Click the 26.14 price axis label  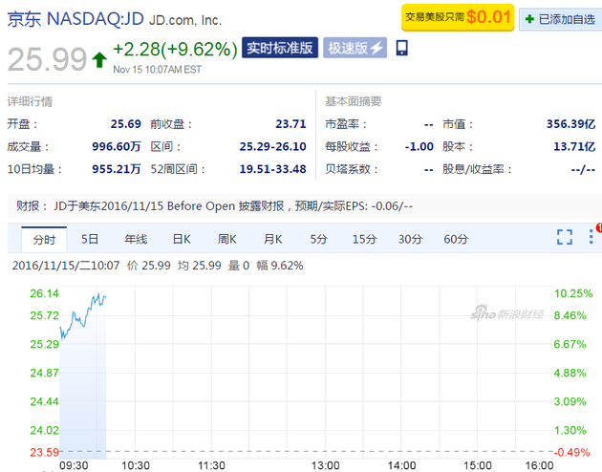44,293
